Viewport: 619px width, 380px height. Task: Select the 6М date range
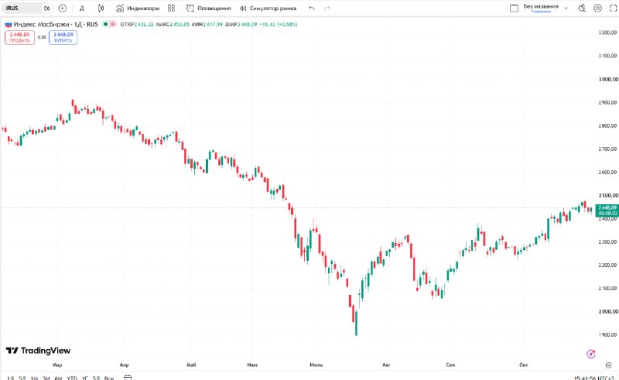click(59, 378)
